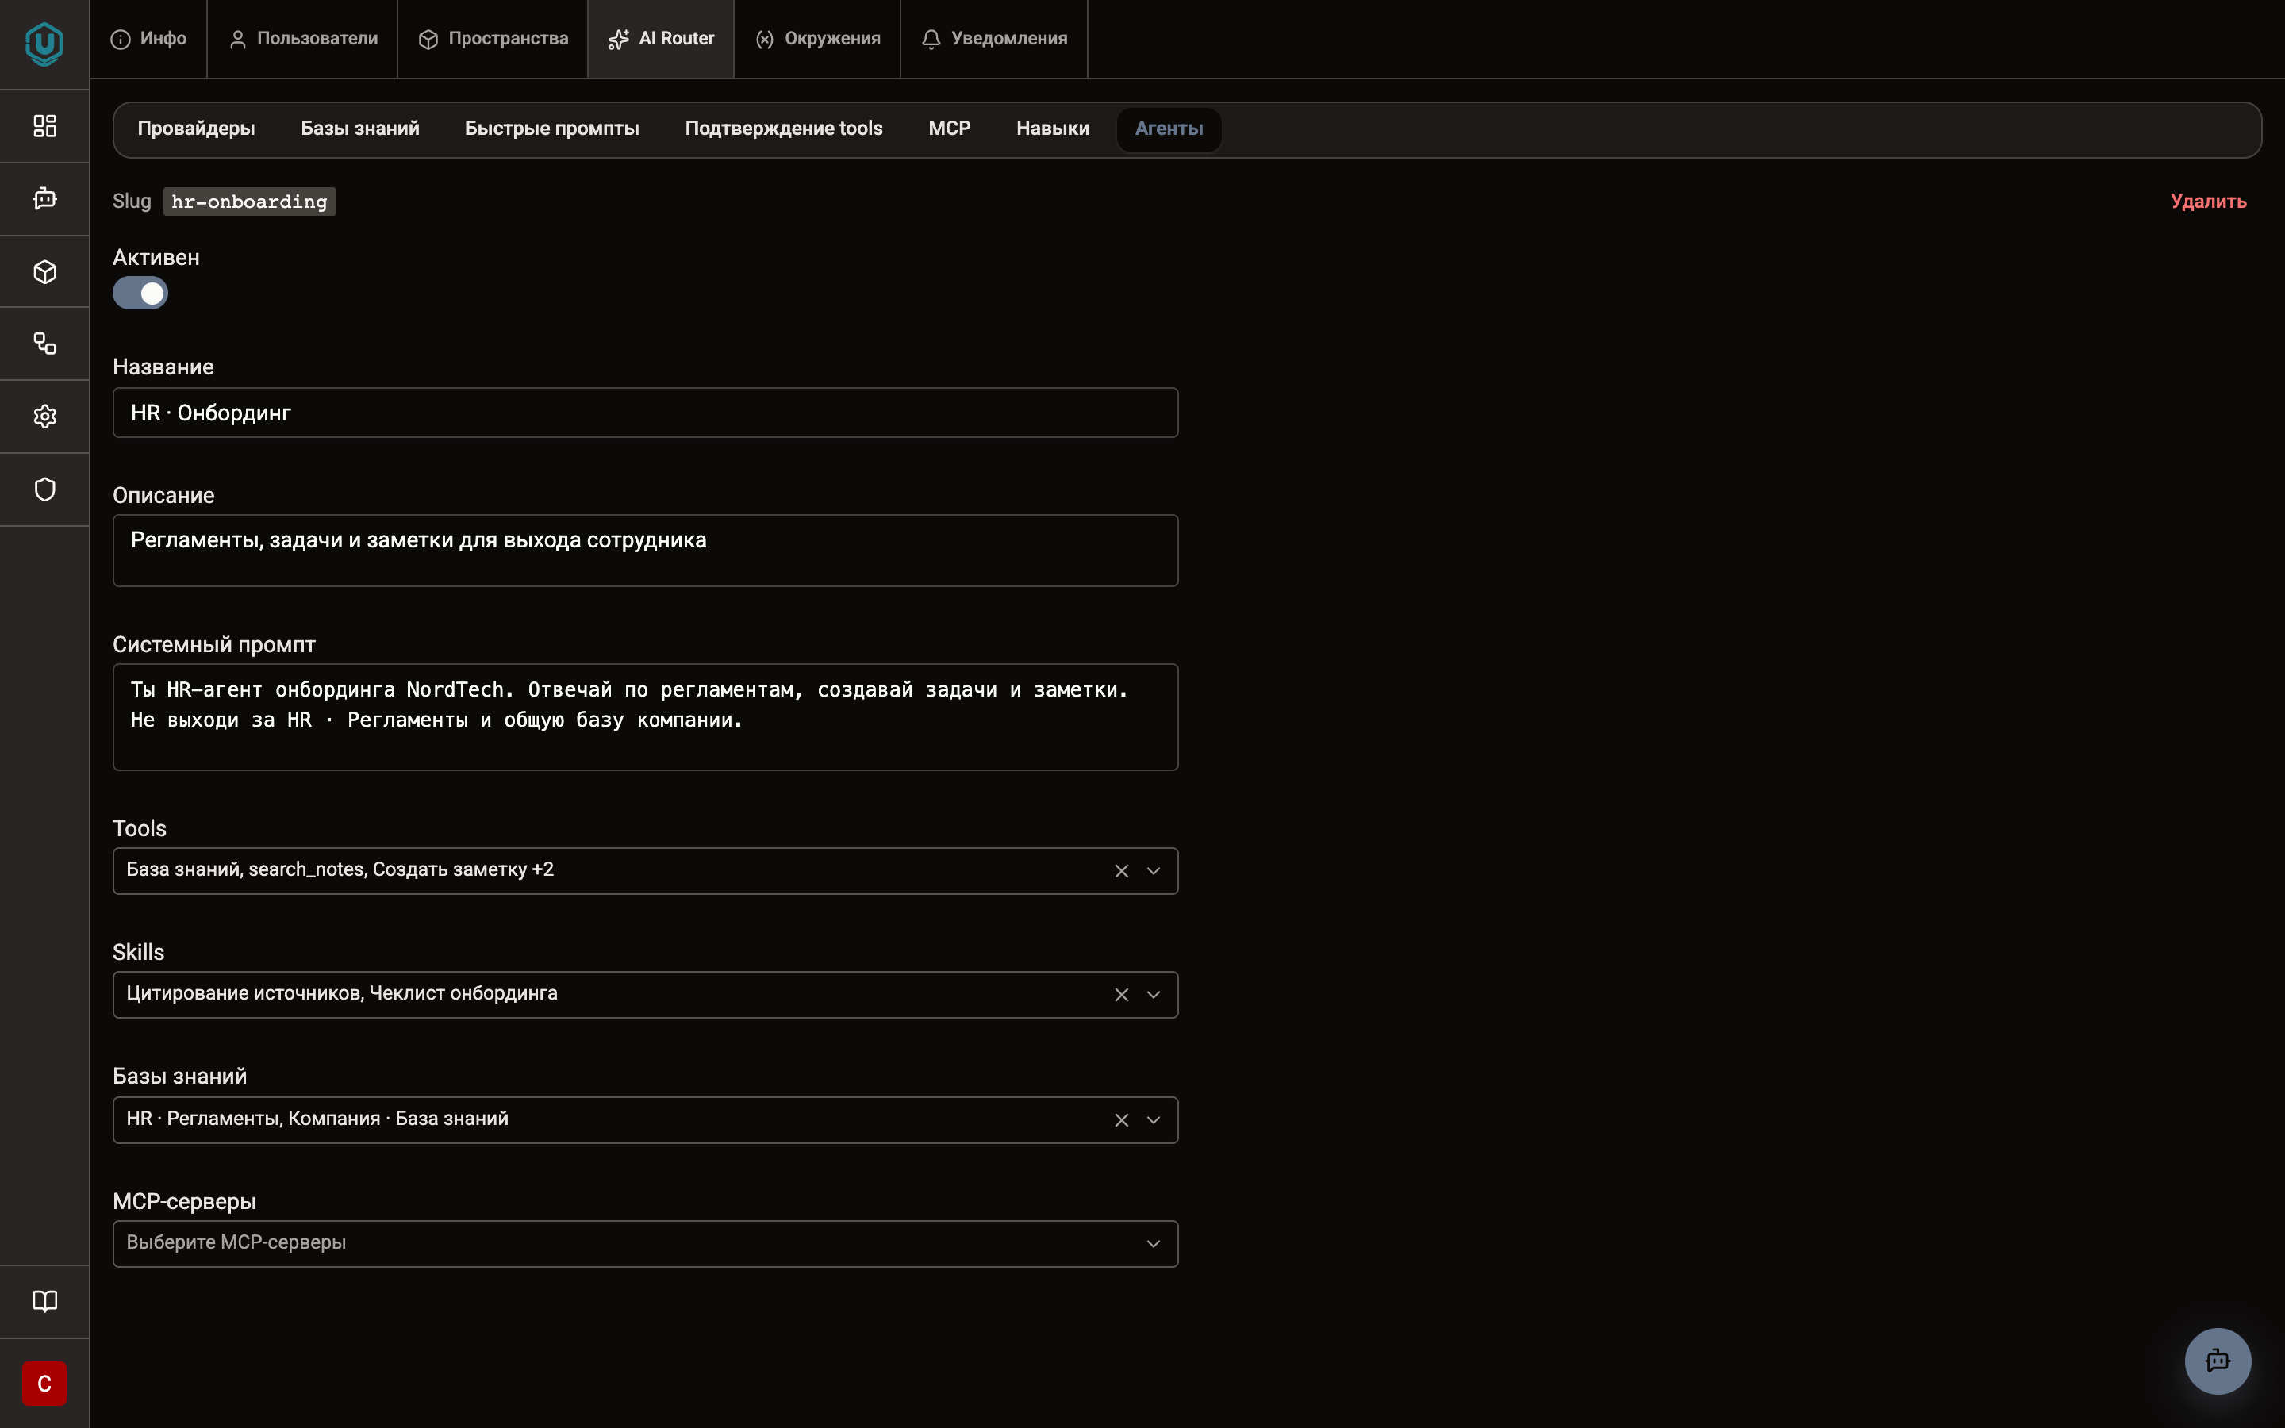Go to the Уведомления tab

click(994, 39)
